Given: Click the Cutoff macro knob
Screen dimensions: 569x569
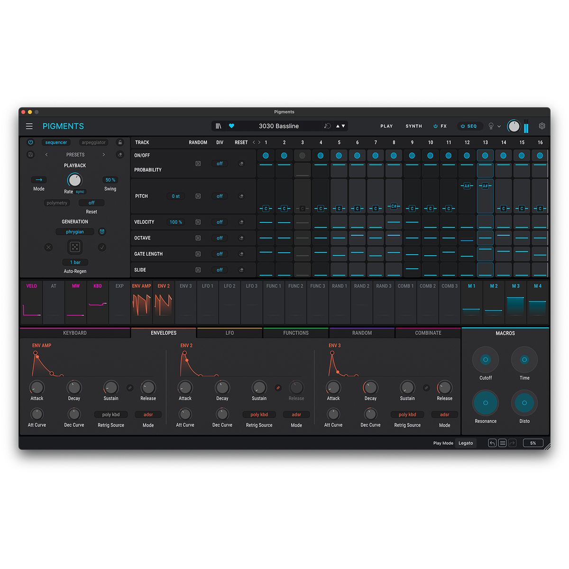Looking at the screenshot, I should click(x=485, y=360).
